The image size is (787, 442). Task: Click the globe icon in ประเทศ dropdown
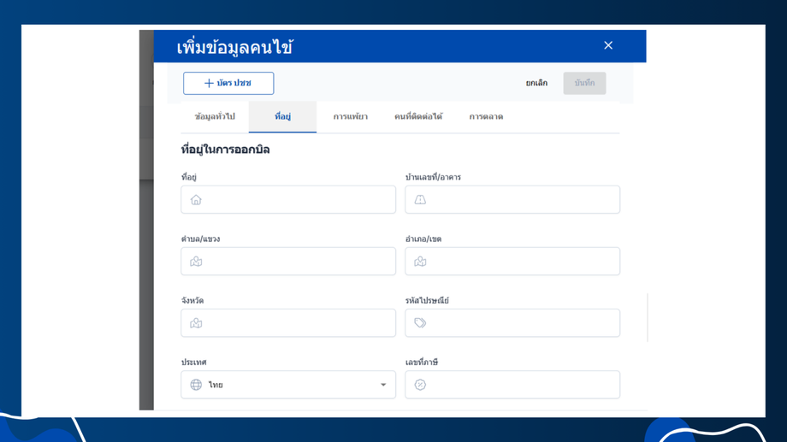click(x=196, y=385)
